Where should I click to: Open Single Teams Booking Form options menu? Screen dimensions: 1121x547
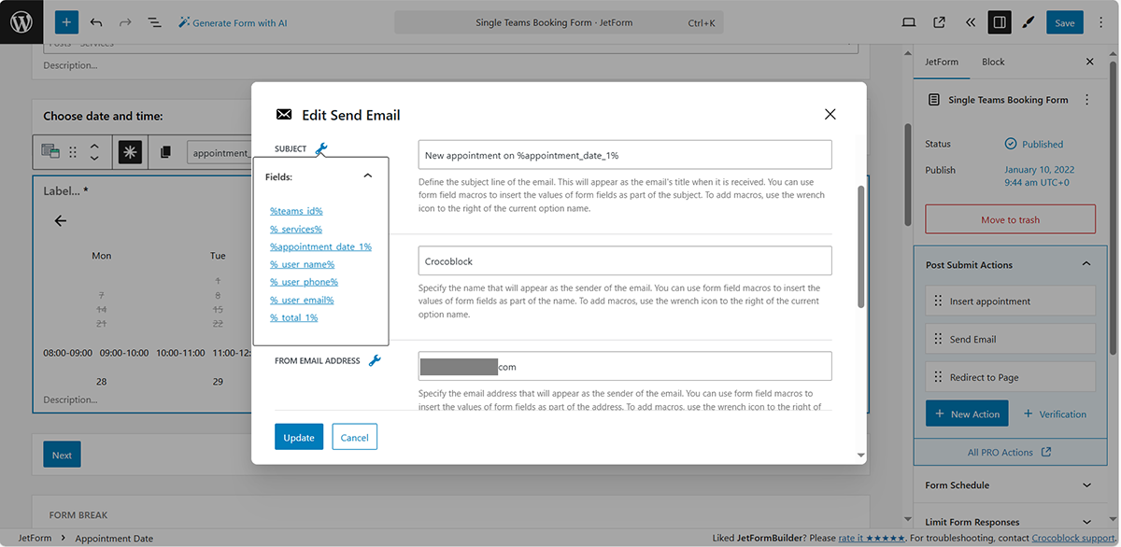[1086, 100]
